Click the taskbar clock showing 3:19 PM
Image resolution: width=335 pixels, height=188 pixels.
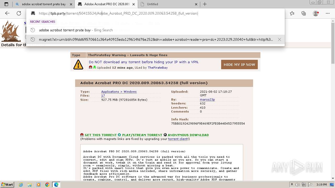pyautogui.click(x=321, y=184)
